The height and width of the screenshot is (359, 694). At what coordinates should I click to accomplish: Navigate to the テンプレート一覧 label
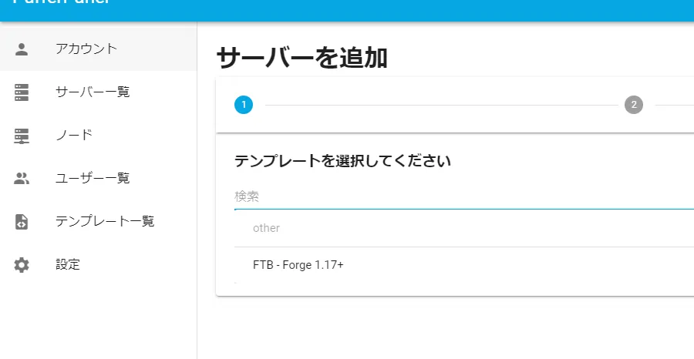pyautogui.click(x=105, y=222)
